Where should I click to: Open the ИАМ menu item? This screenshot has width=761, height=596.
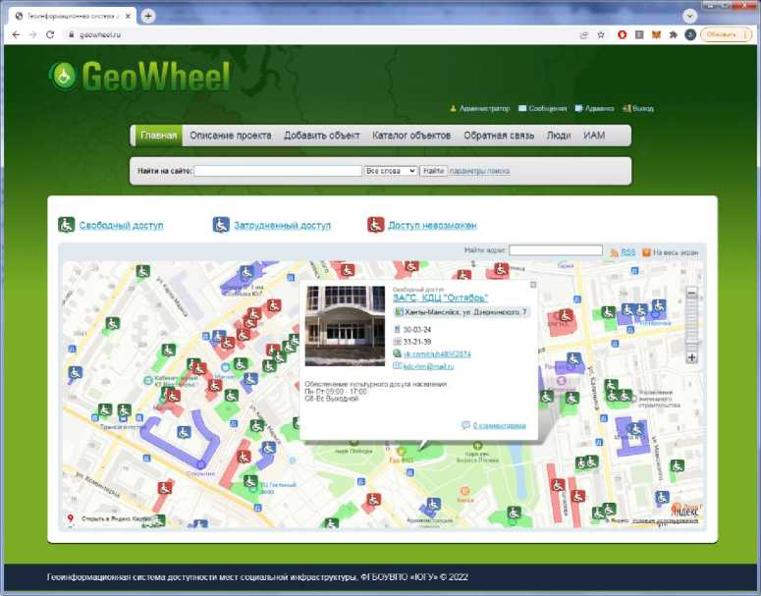594,135
